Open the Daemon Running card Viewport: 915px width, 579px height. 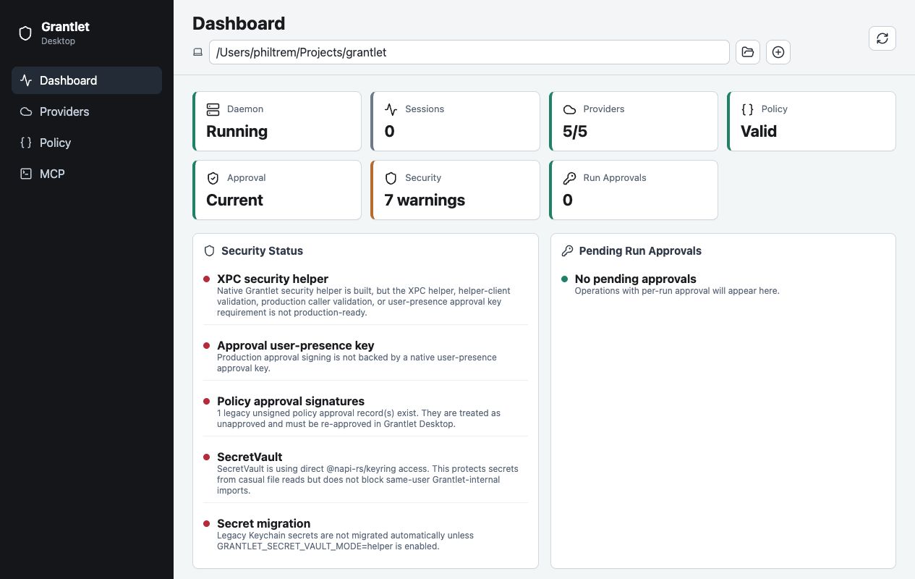(277, 121)
